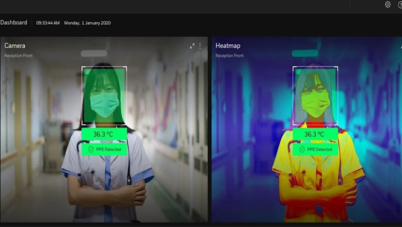402x227 pixels.
Task: Select Reception Front label under Camera
Action: pyautogui.click(x=19, y=56)
